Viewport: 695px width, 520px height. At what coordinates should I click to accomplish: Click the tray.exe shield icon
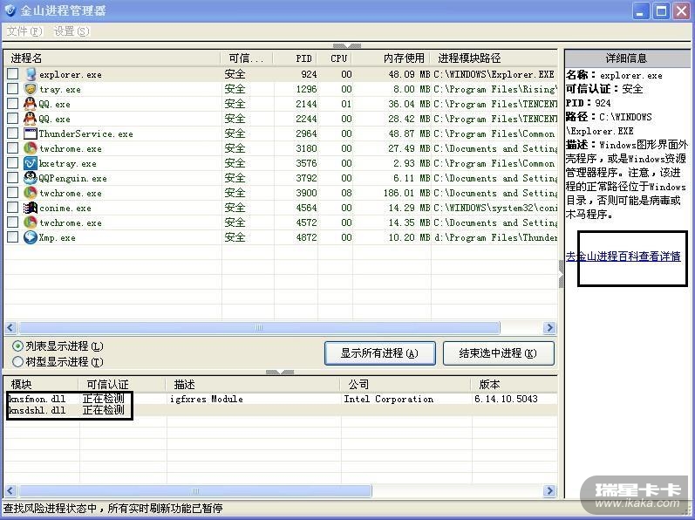[x=31, y=89]
